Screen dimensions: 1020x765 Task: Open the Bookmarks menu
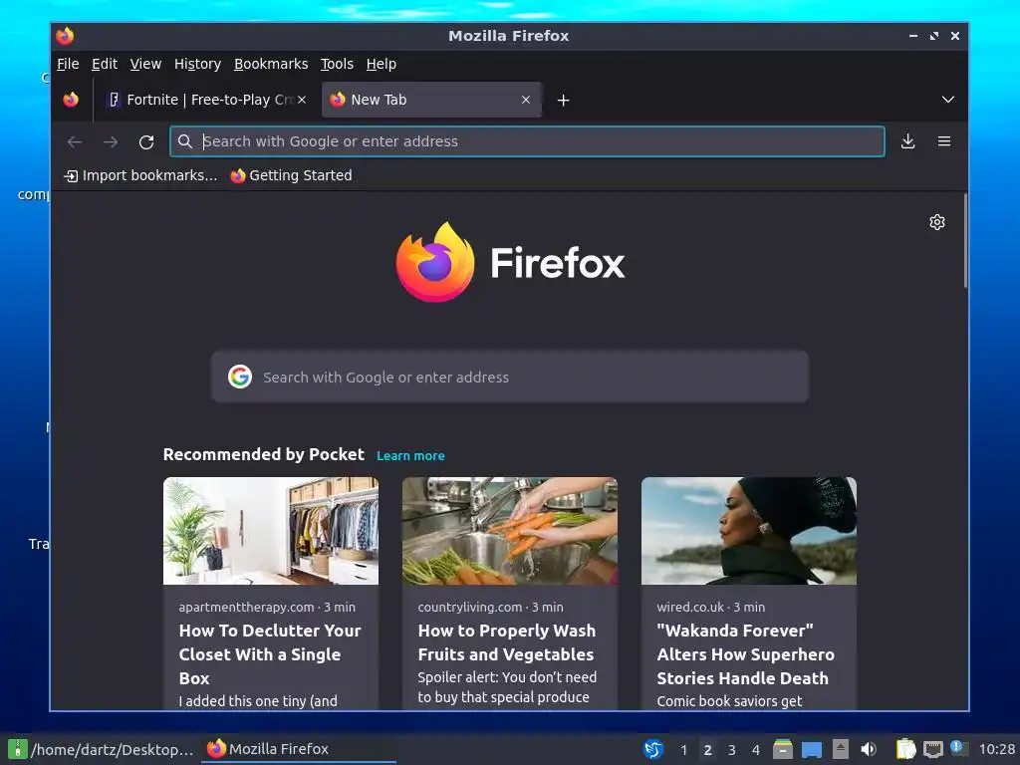(271, 64)
